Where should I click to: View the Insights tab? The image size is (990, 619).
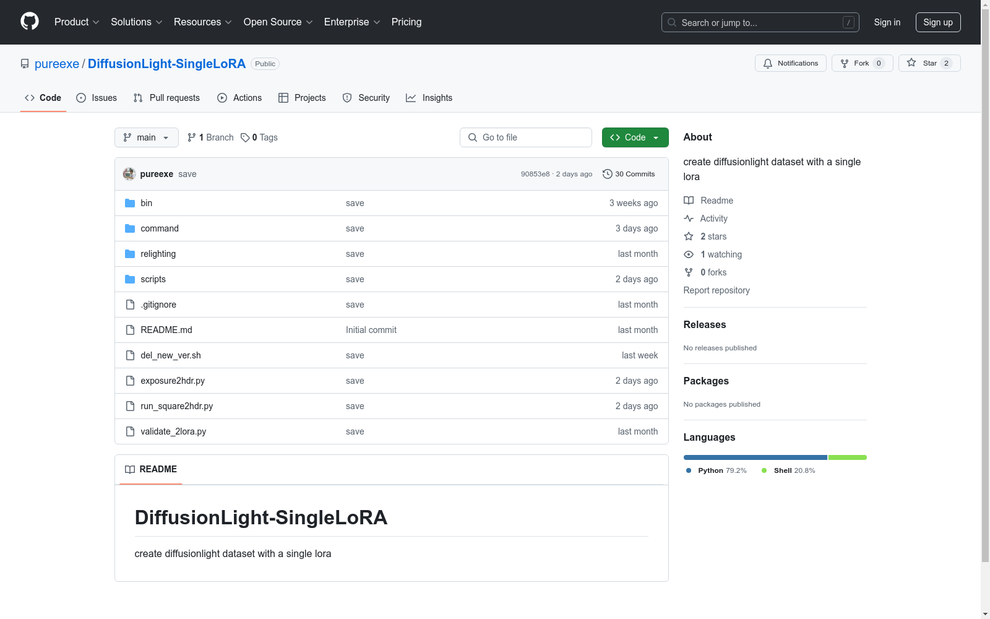tap(429, 98)
